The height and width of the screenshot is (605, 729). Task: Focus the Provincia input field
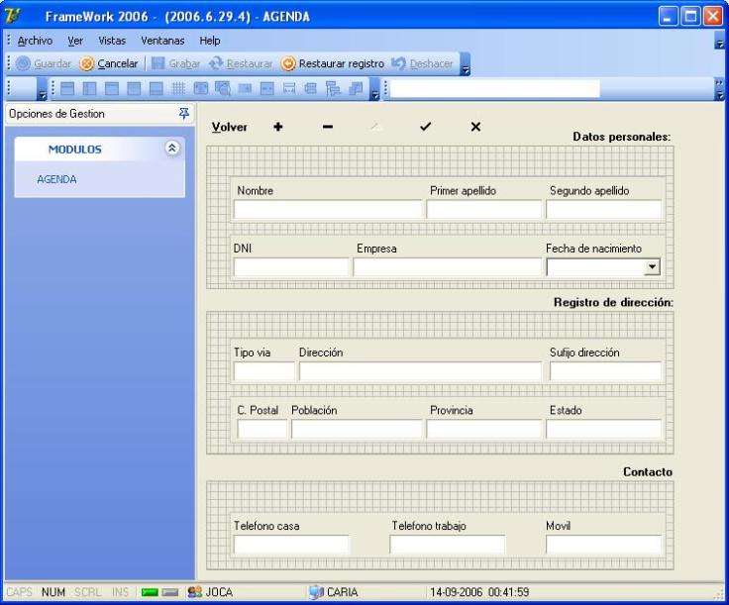coord(484,429)
